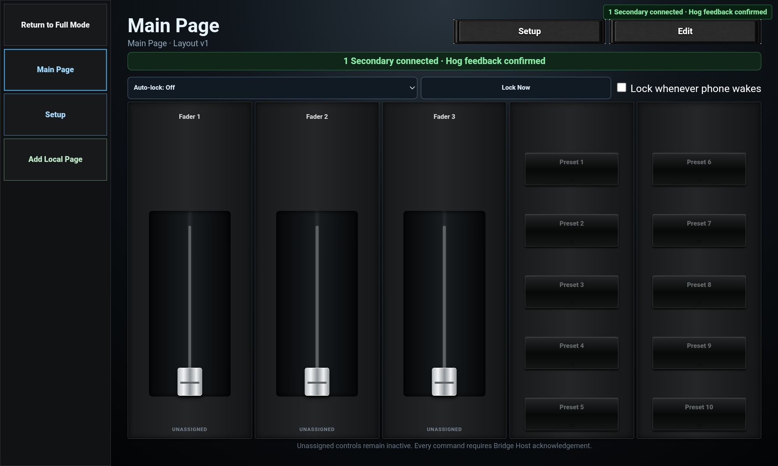Click the Main Page · Layout v1 subtitle
The height and width of the screenshot is (466, 778).
click(x=168, y=43)
